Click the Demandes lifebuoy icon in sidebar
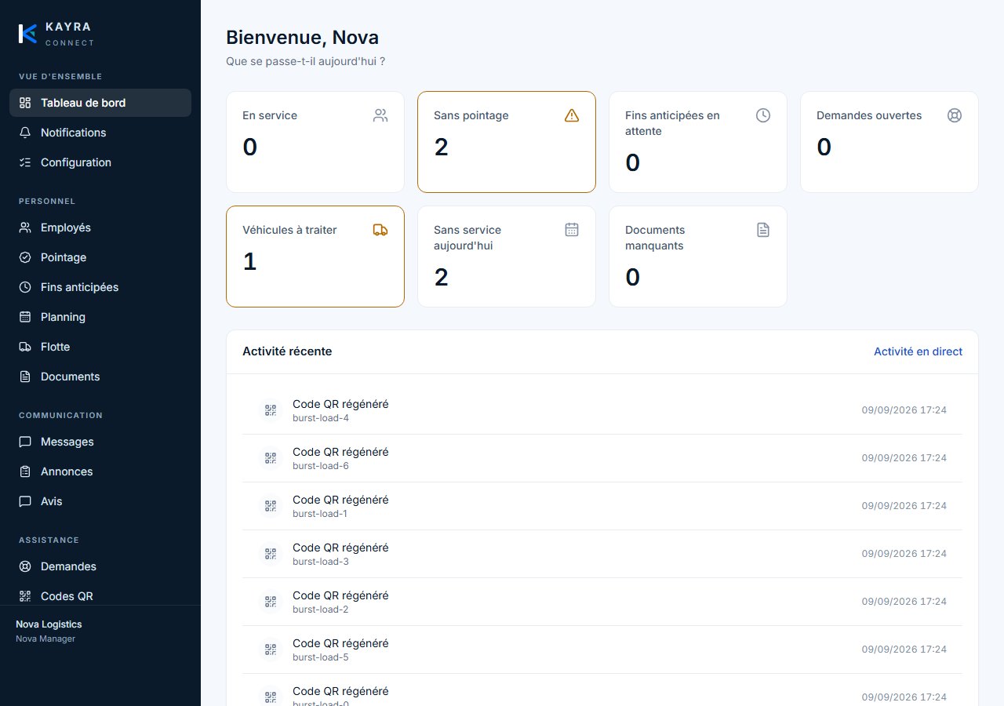The width and height of the screenshot is (1004, 706). (x=25, y=566)
